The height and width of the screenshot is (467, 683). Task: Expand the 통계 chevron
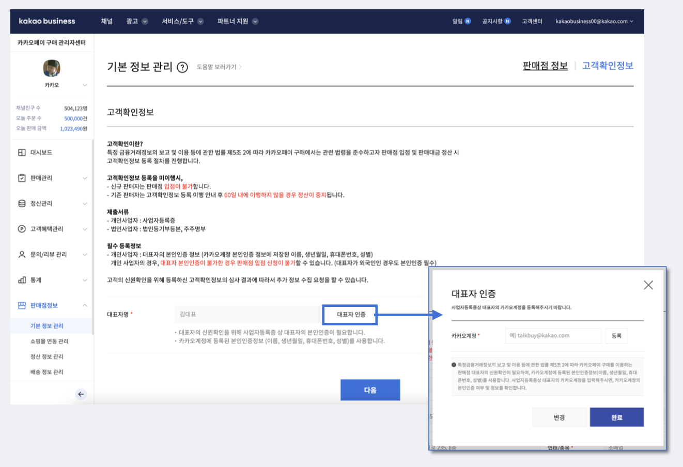pos(85,281)
